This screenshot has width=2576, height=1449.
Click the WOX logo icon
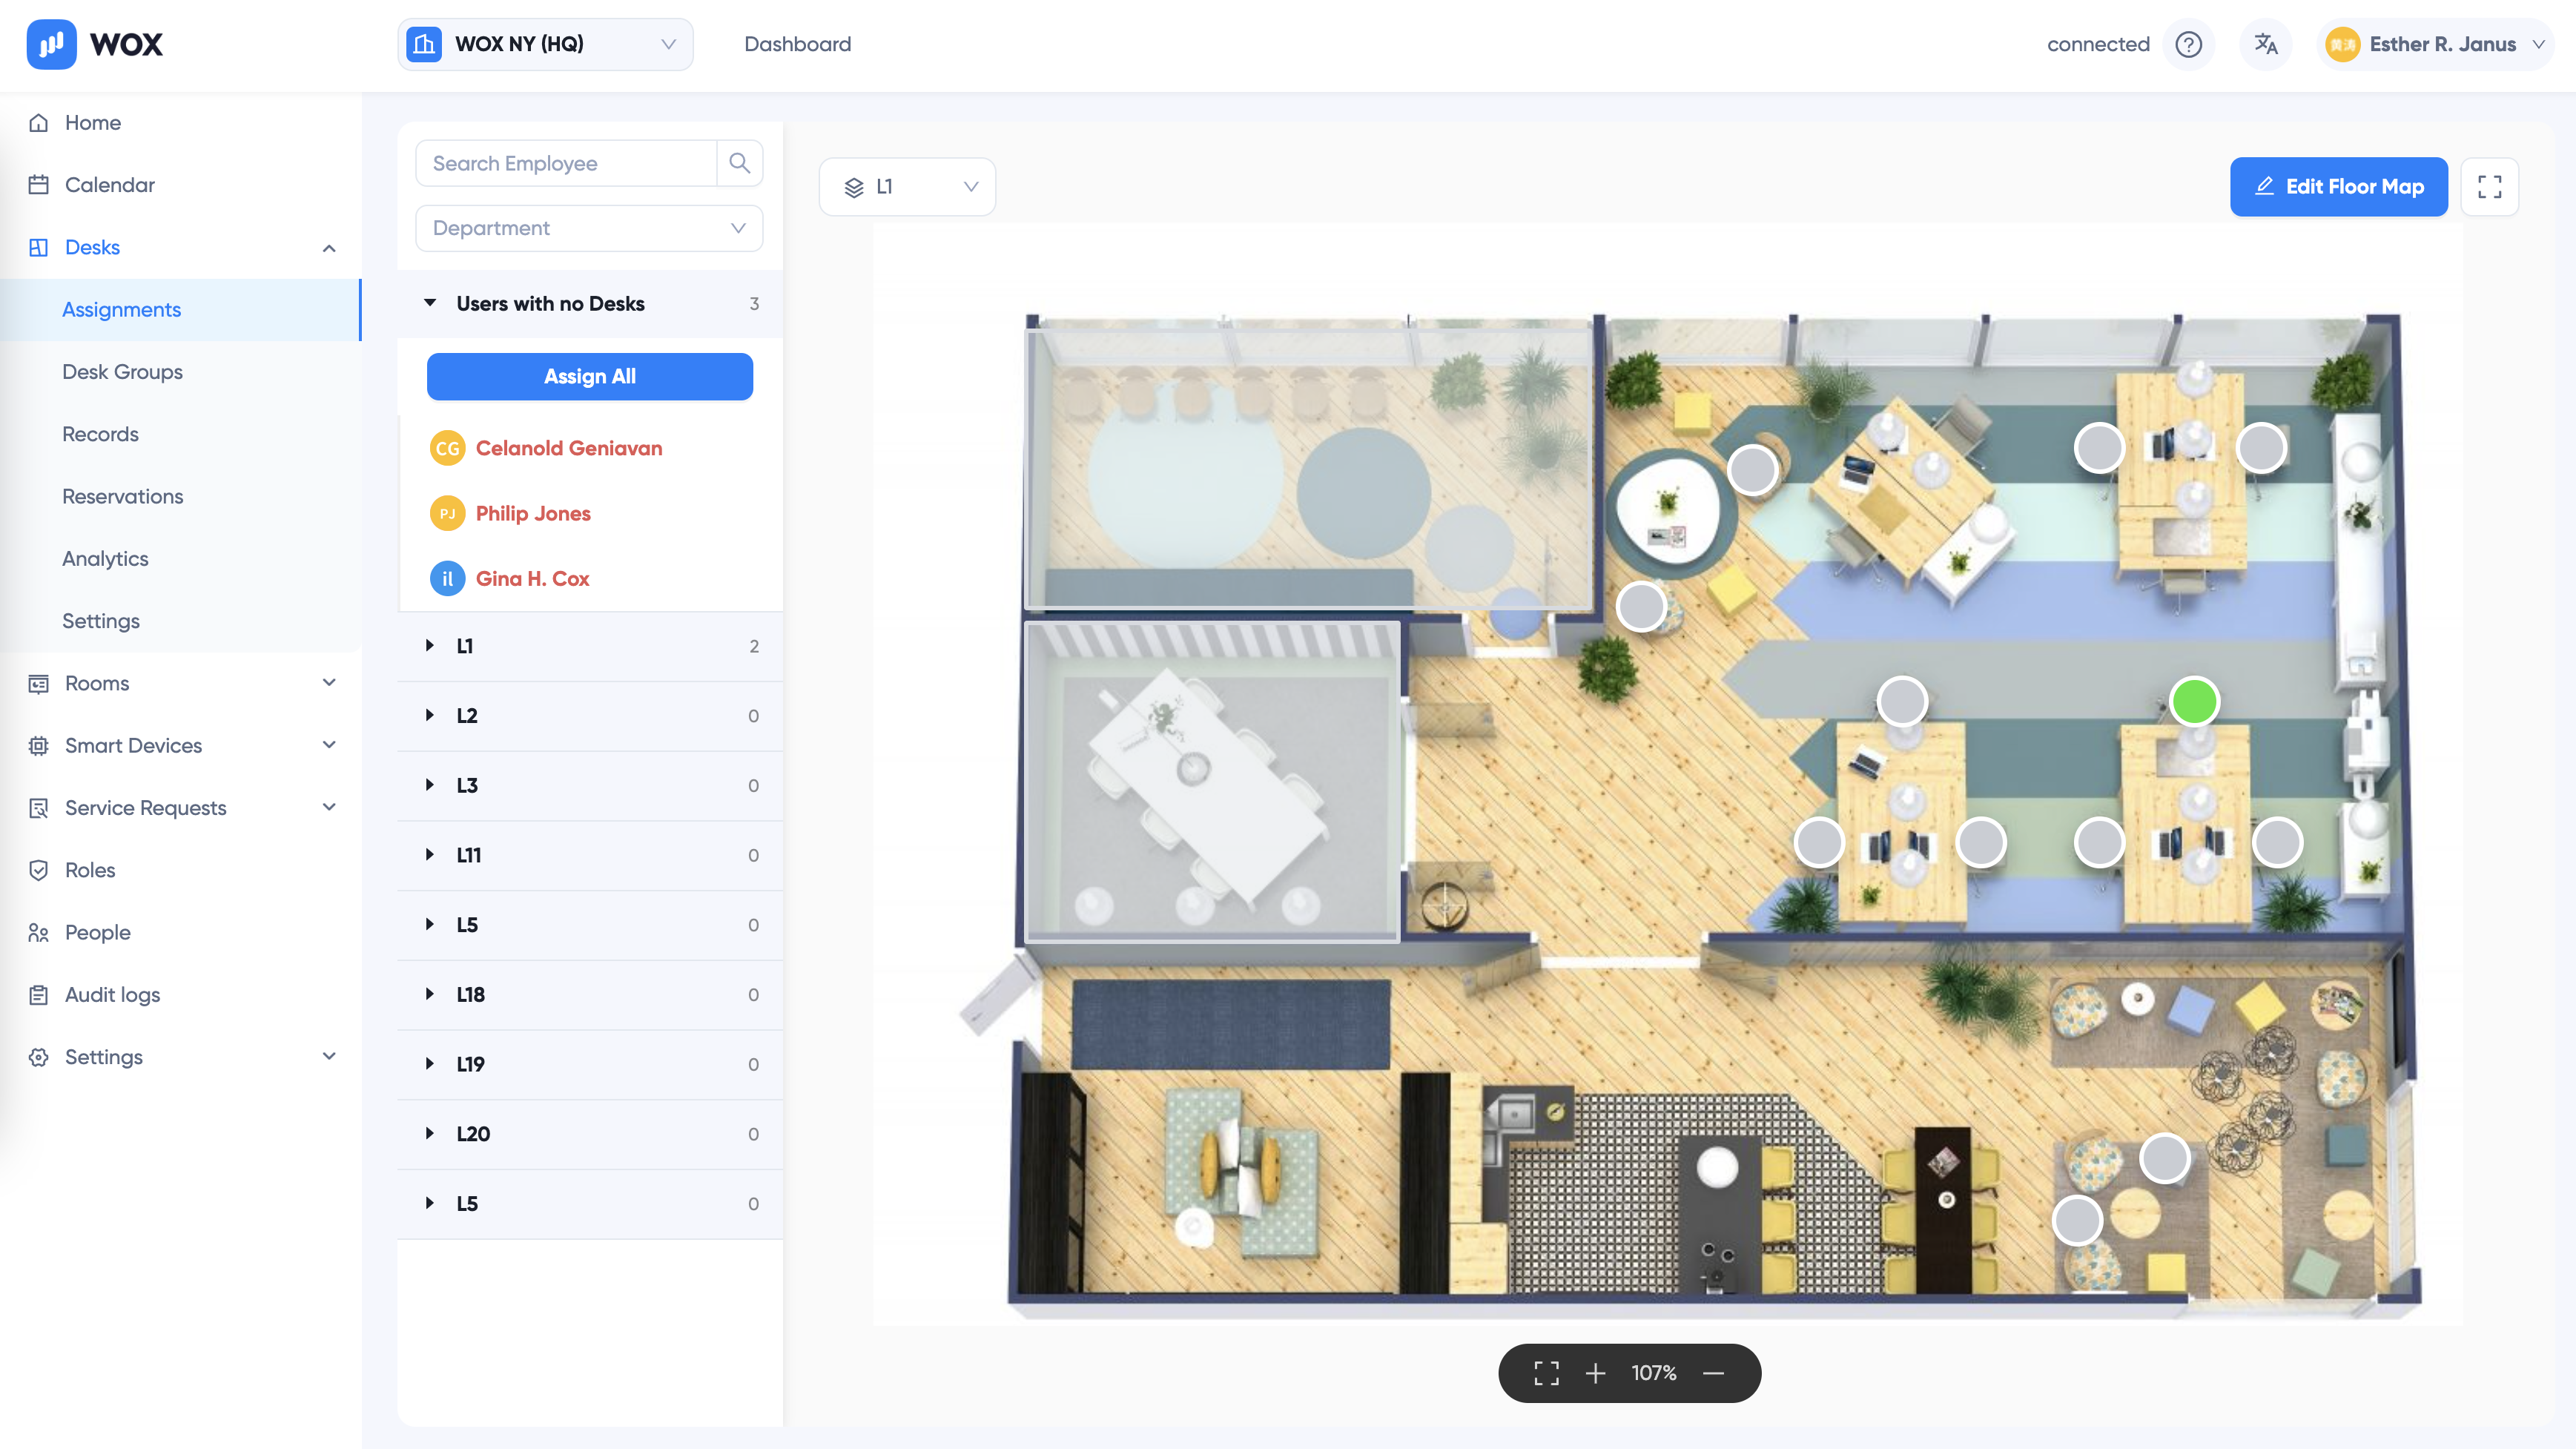pos(51,44)
